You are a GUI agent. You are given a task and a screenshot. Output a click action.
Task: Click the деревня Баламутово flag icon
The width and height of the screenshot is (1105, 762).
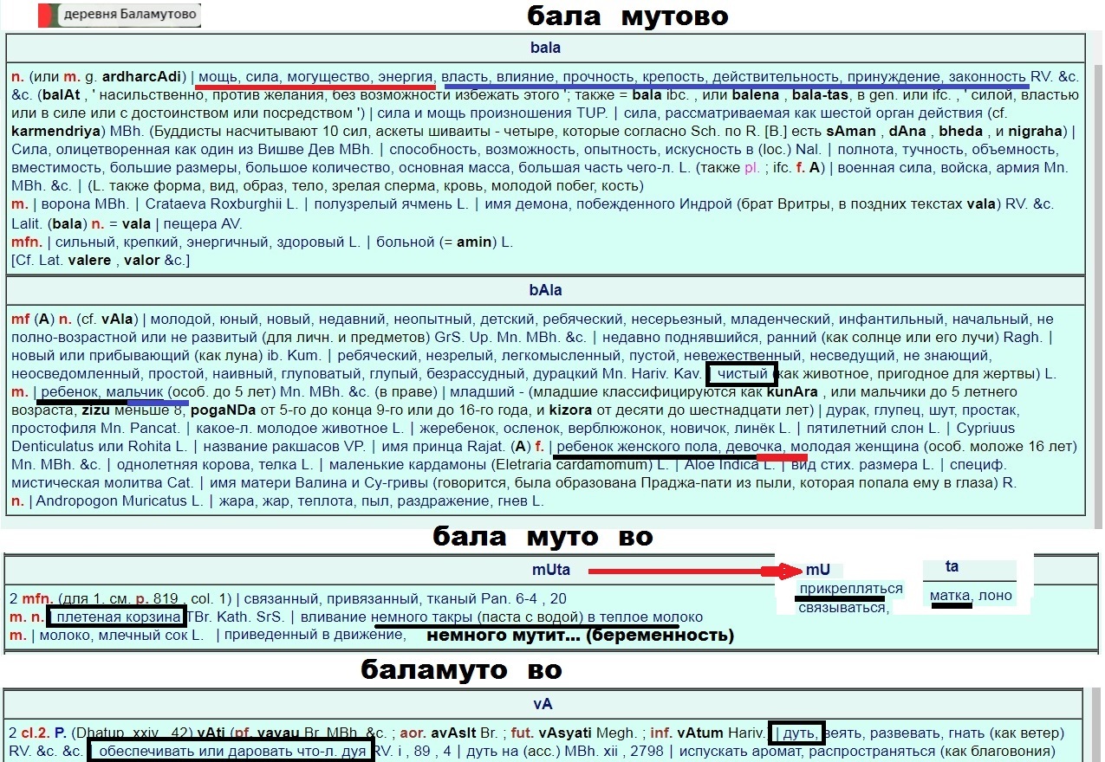(48, 15)
